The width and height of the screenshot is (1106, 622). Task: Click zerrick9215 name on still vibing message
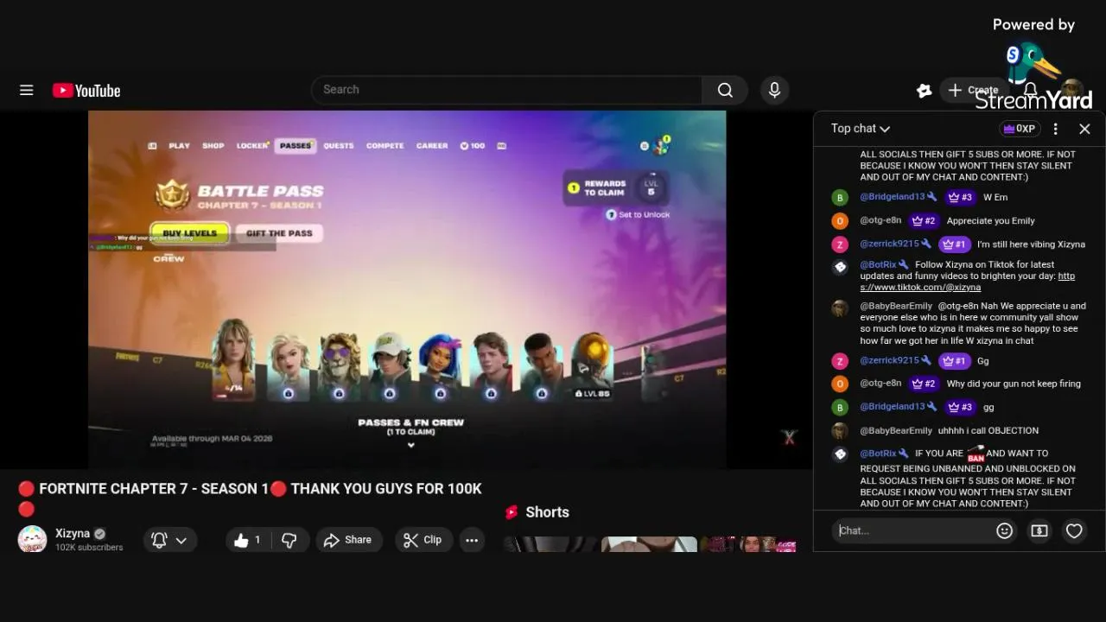pyautogui.click(x=889, y=244)
